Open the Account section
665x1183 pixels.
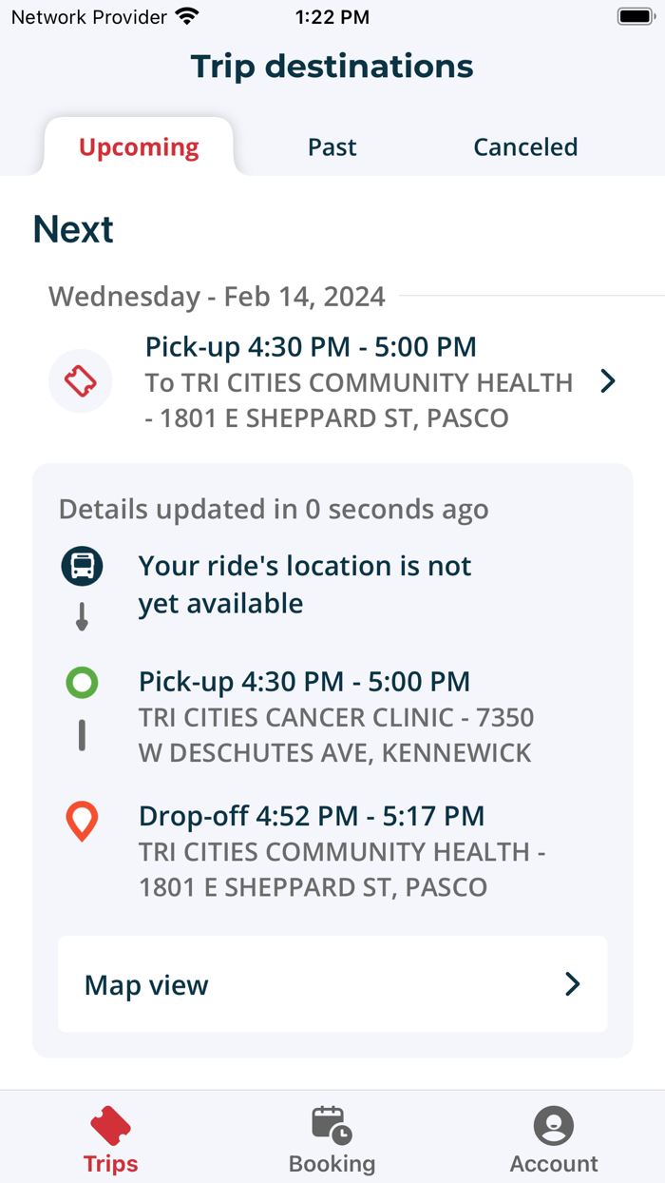(553, 1138)
